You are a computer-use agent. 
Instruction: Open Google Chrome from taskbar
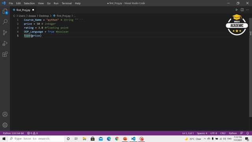point(117,138)
